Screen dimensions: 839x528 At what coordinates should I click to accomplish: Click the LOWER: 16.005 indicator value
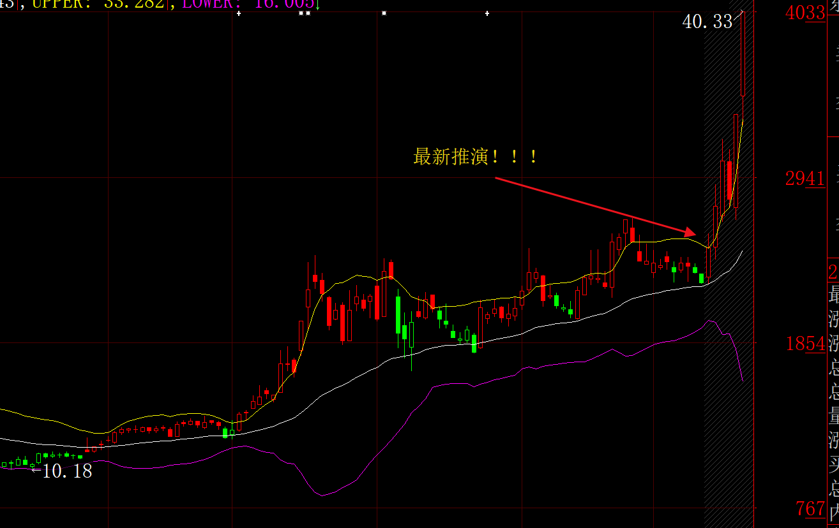click(248, 4)
